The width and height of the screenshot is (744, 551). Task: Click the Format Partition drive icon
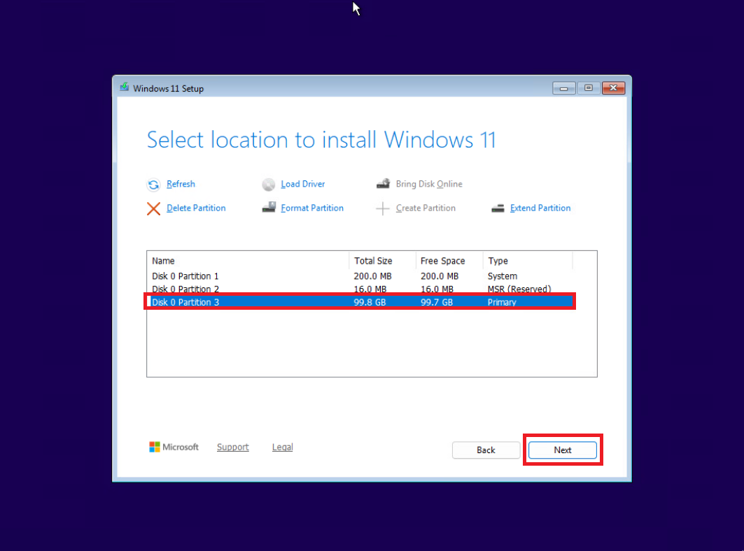pos(269,208)
